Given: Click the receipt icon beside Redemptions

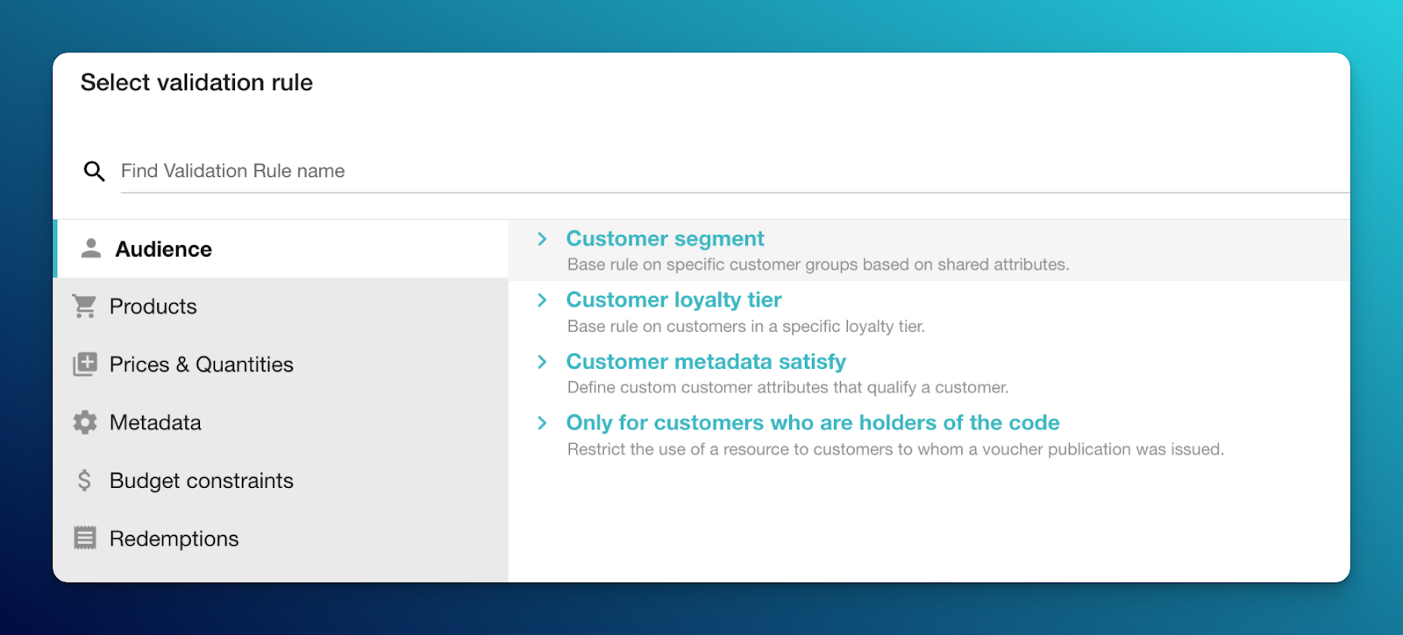Looking at the screenshot, I should pos(84,538).
